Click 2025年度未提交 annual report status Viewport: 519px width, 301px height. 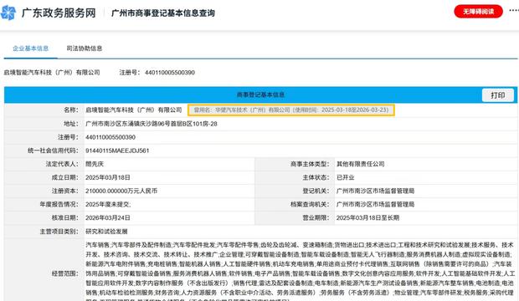tap(108, 204)
